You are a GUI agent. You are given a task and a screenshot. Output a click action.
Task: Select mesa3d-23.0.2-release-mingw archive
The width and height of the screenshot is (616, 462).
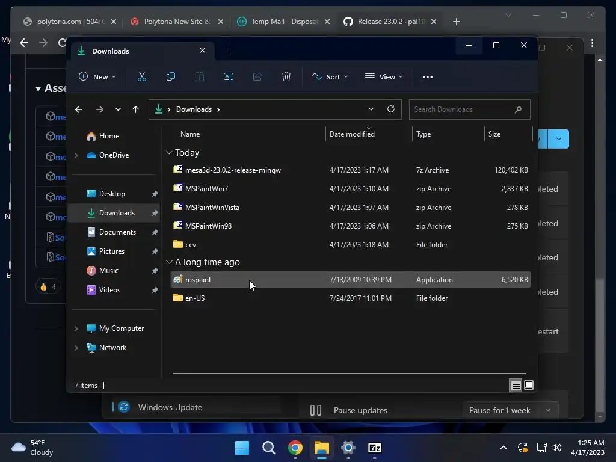coord(351,170)
